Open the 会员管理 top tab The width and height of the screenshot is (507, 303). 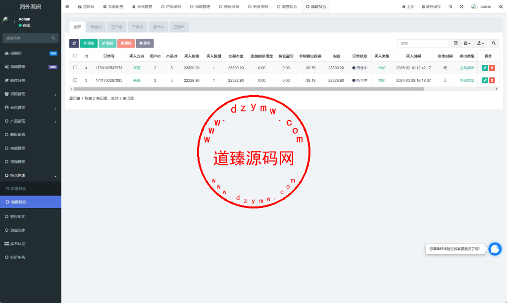coord(142,7)
